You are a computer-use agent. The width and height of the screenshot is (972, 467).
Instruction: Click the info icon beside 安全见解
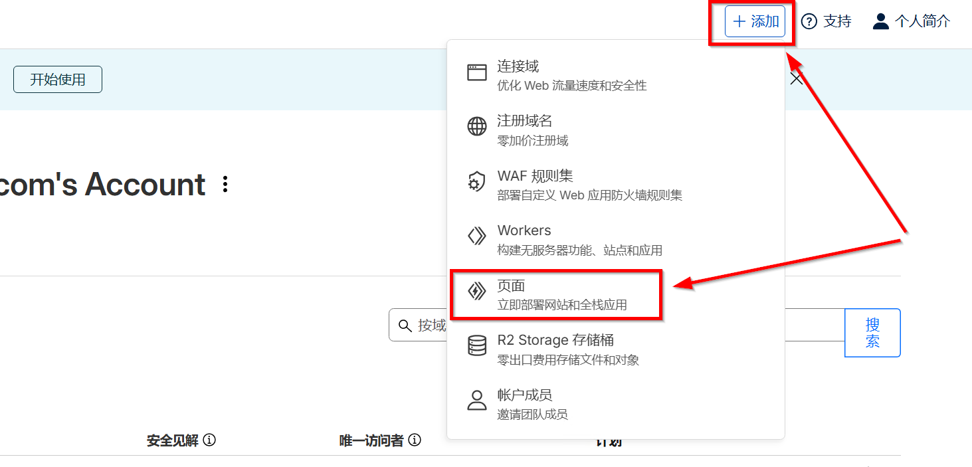[209, 440]
